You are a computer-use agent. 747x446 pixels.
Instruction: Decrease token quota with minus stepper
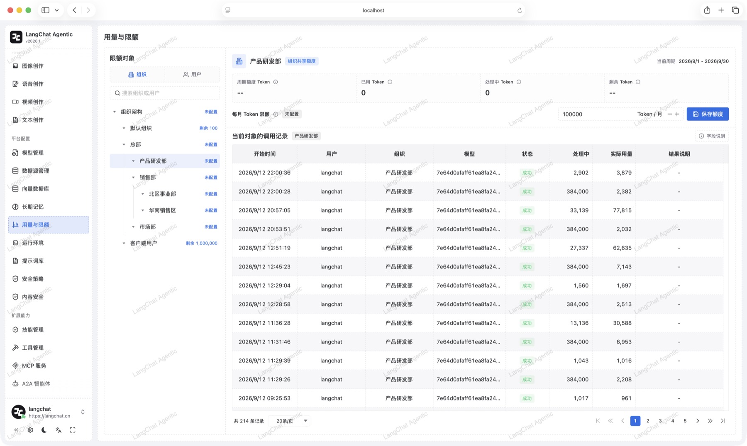[x=669, y=114]
